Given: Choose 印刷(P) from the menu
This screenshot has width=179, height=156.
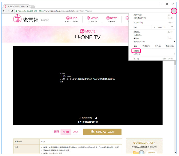Looking at the screenshot, I should point(152,32).
